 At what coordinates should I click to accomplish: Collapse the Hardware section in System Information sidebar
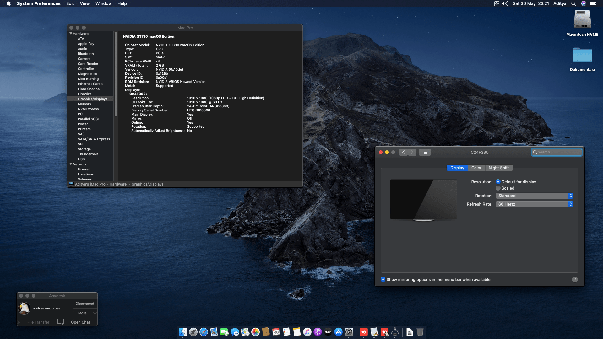pyautogui.click(x=71, y=34)
